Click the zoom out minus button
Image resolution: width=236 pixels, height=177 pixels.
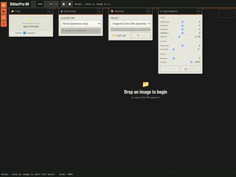(x=34, y=4)
